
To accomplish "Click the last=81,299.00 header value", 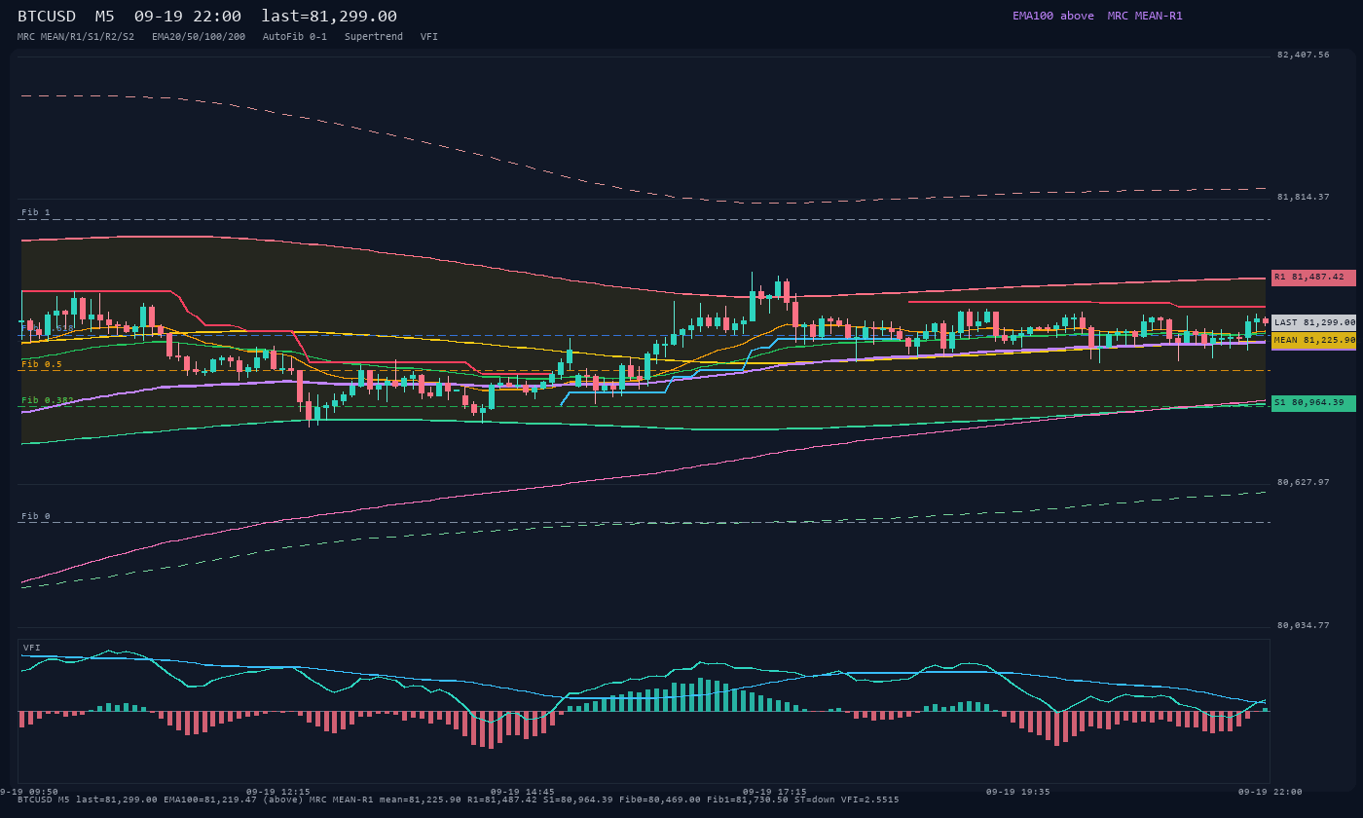I will click(329, 16).
